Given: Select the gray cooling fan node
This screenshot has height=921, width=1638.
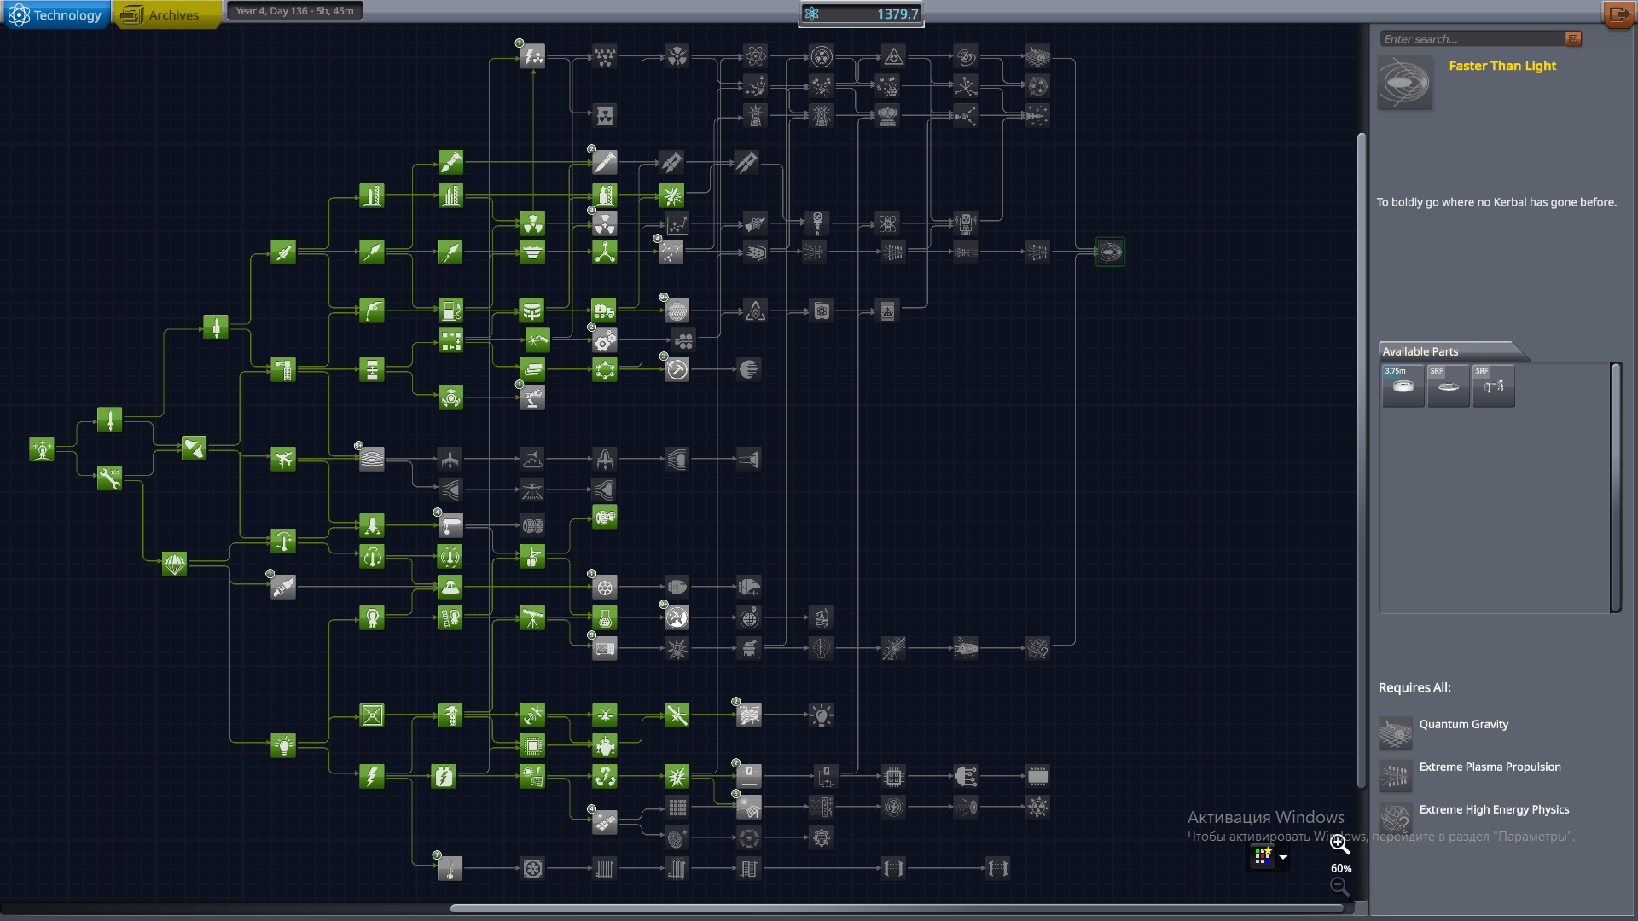Looking at the screenshot, I should (532, 868).
